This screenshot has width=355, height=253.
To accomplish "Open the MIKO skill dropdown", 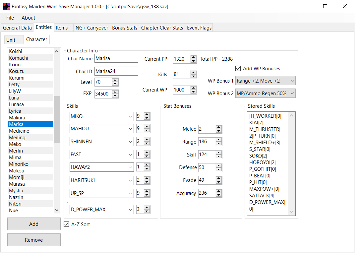I will 102,116.
